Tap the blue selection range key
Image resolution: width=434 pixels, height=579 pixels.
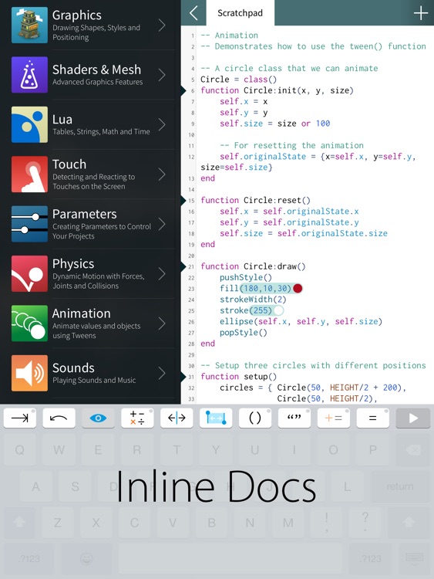coord(216,418)
